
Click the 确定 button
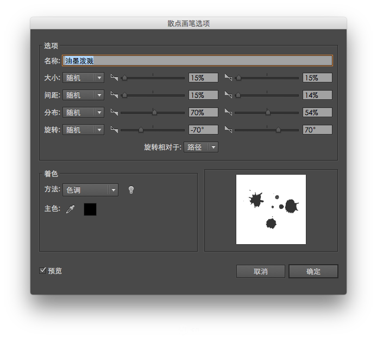click(313, 271)
